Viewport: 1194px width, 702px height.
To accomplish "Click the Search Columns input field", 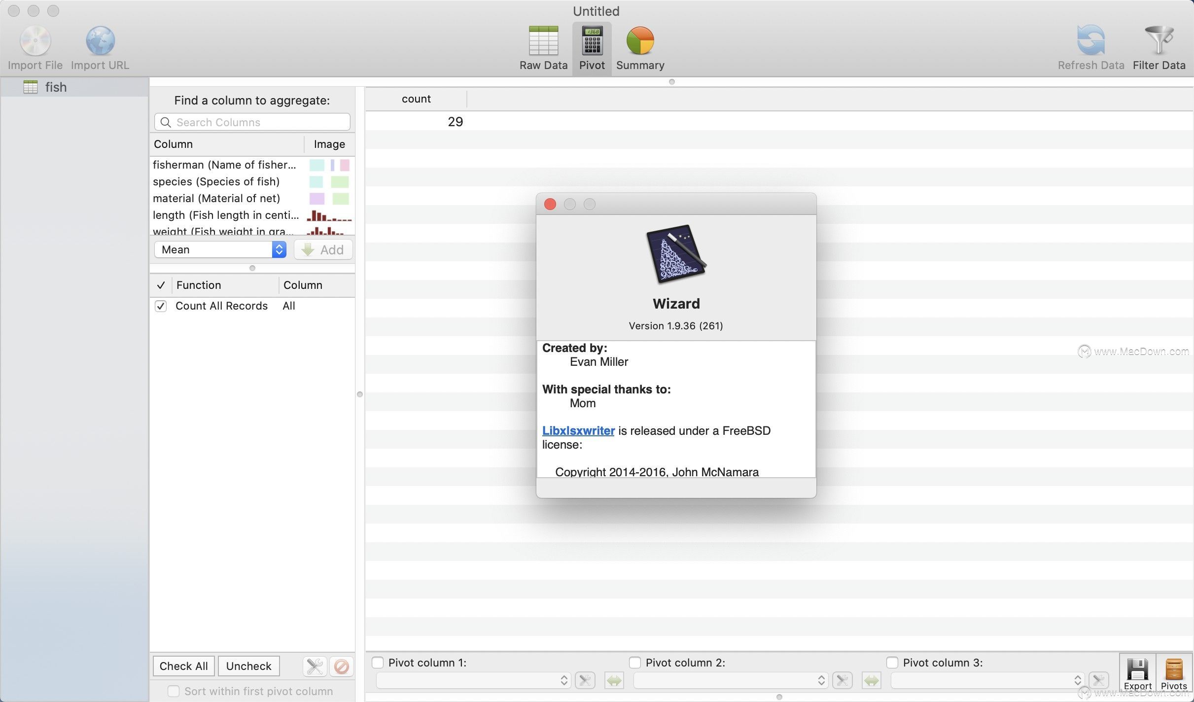I will coord(251,122).
